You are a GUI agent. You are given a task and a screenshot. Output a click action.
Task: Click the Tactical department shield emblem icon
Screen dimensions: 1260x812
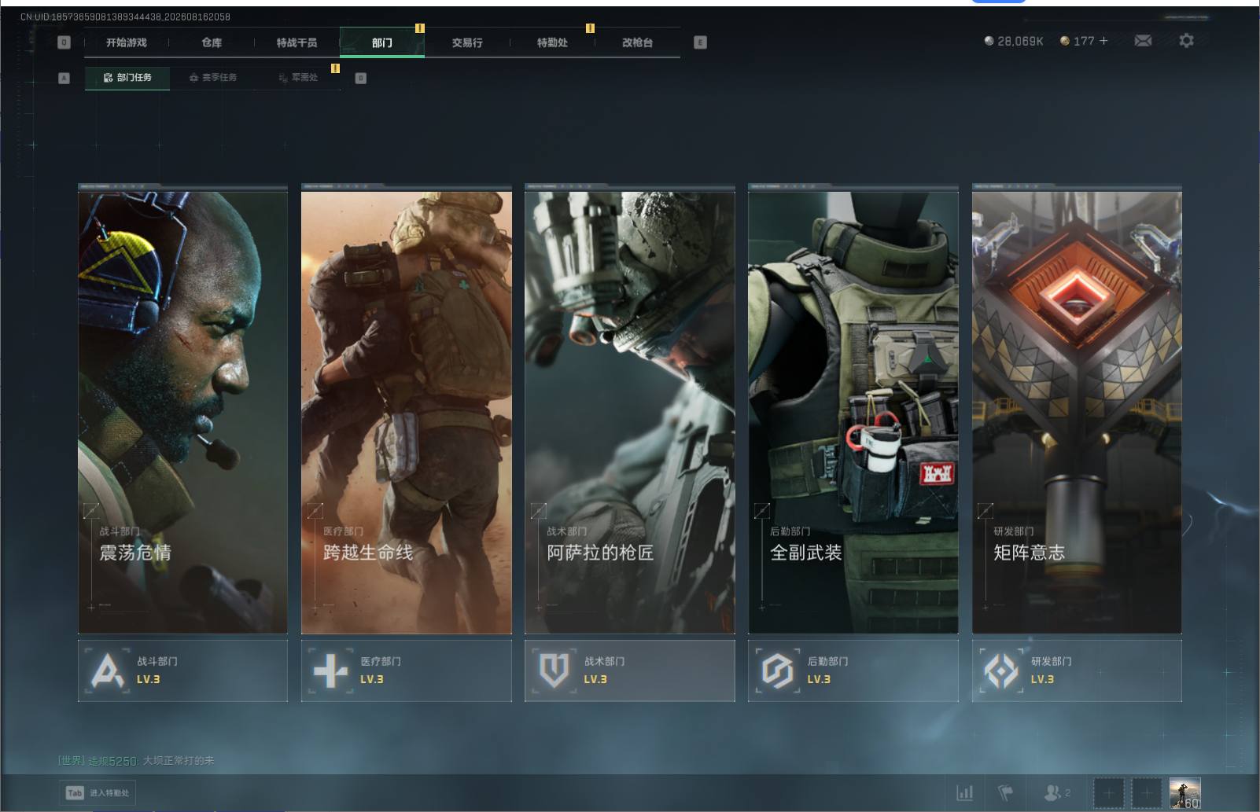554,671
